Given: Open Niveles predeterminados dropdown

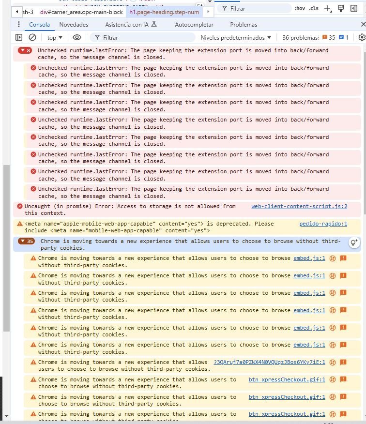Looking at the screenshot, I should 236,38.
